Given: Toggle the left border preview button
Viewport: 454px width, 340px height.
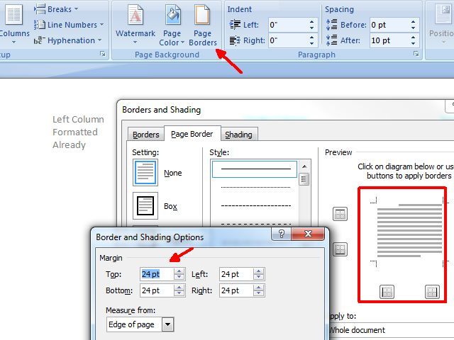Looking at the screenshot, I should pos(387,291).
